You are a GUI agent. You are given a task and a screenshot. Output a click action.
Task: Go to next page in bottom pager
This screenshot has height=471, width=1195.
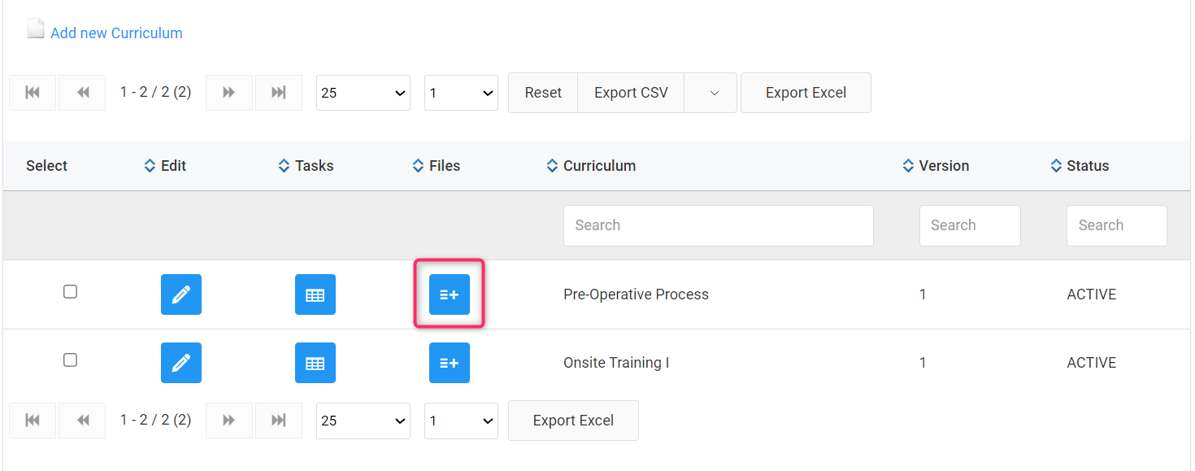[229, 421]
